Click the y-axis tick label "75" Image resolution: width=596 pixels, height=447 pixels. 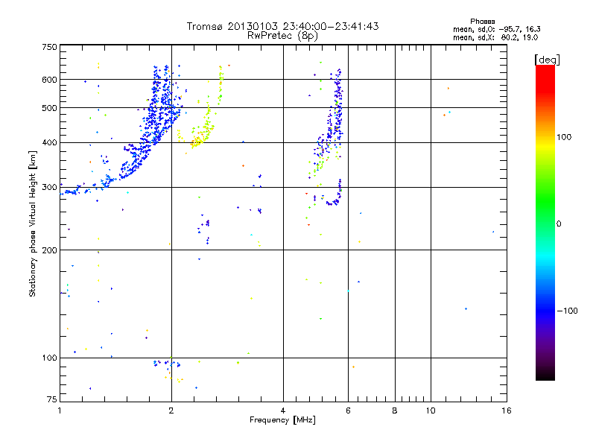click(x=52, y=399)
